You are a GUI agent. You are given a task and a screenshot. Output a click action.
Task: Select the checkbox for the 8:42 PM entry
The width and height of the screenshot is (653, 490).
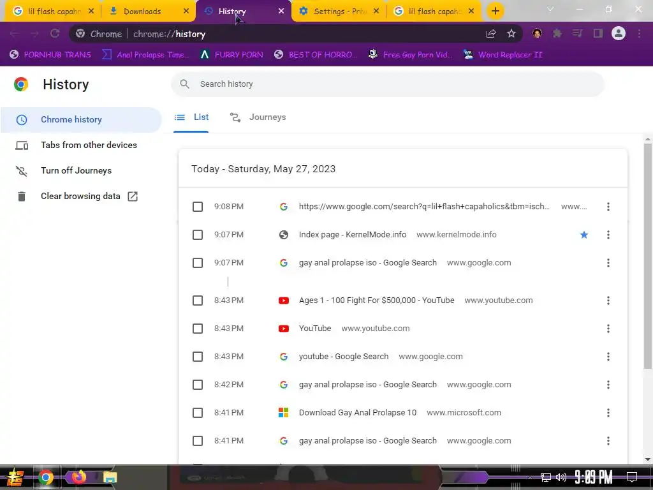198,385
